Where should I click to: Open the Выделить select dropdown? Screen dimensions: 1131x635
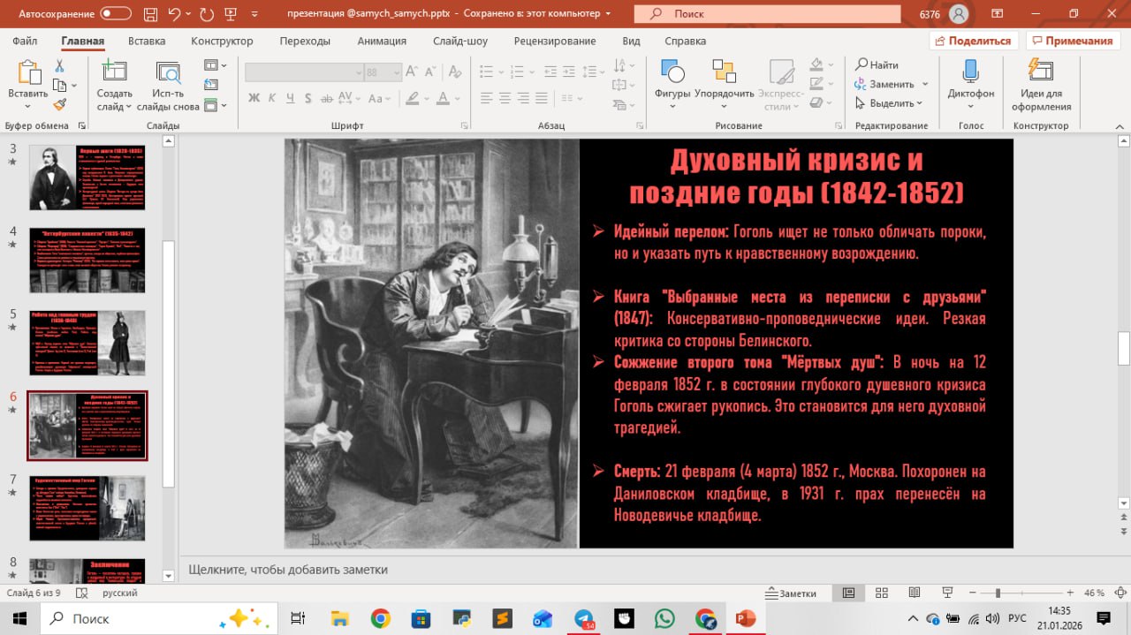point(890,103)
